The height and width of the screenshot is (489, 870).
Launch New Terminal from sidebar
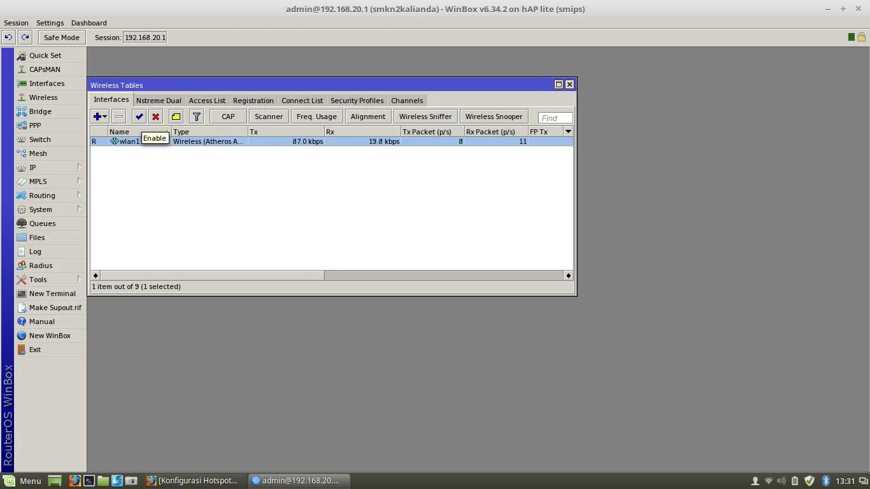tap(50, 294)
